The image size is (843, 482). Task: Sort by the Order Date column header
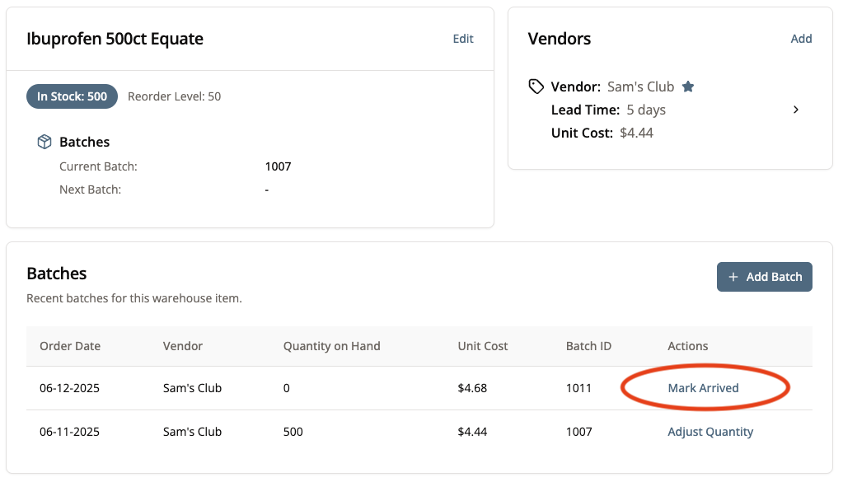[x=70, y=346]
